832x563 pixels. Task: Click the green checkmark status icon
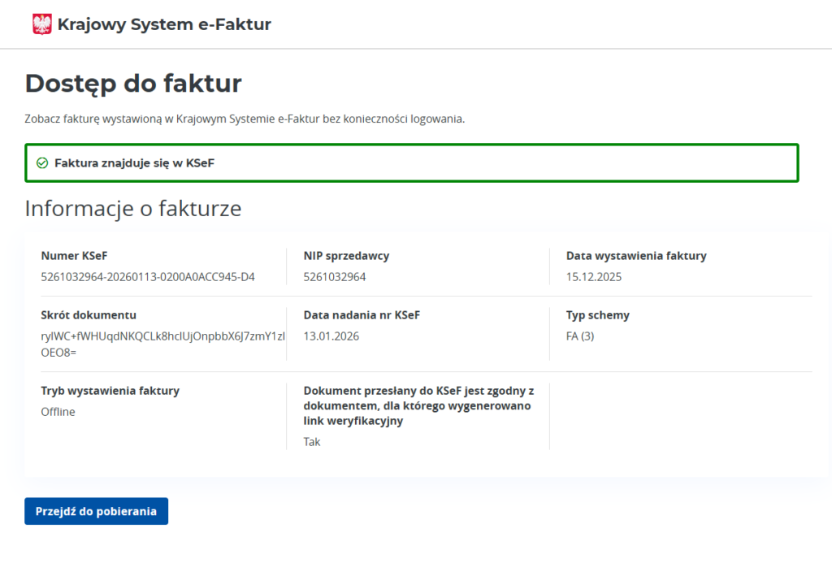[42, 163]
